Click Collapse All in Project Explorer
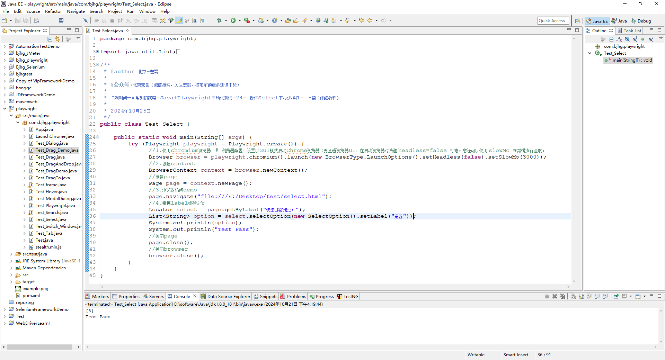The image size is (665, 360). point(50,39)
